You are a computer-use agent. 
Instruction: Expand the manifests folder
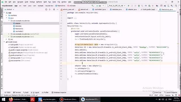coord(7,15)
